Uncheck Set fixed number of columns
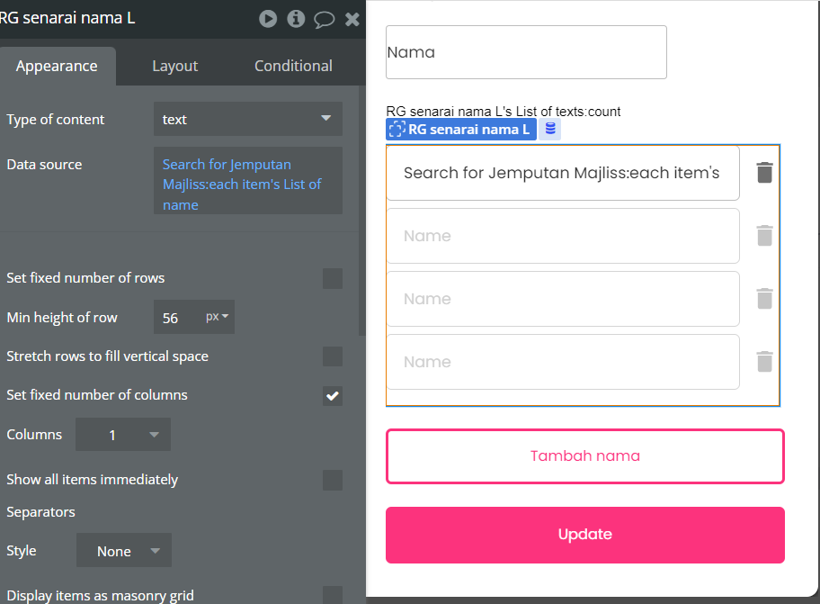 [333, 395]
